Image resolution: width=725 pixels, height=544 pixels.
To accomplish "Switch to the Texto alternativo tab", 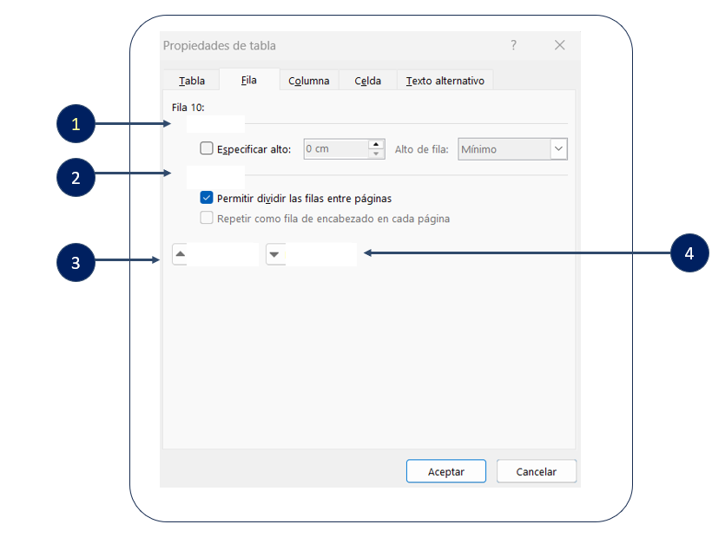I will 445,81.
